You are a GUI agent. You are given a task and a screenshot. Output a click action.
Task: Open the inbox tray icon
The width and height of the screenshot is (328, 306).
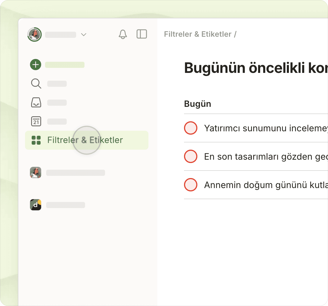36,102
